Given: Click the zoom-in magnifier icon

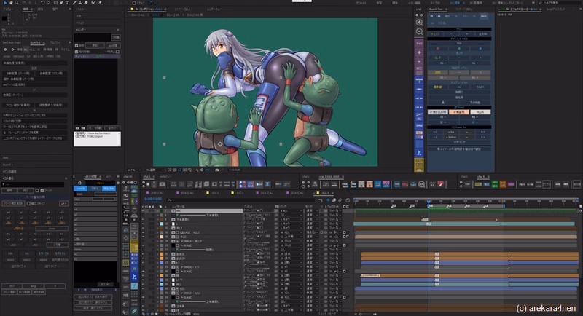Looking at the screenshot, I should pos(419,23).
